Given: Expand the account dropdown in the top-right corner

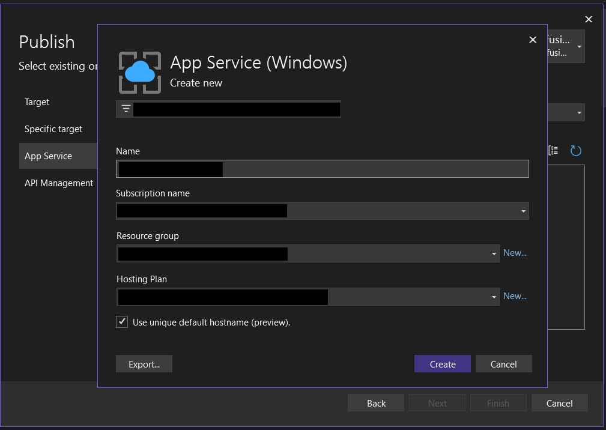Looking at the screenshot, I should point(578,46).
